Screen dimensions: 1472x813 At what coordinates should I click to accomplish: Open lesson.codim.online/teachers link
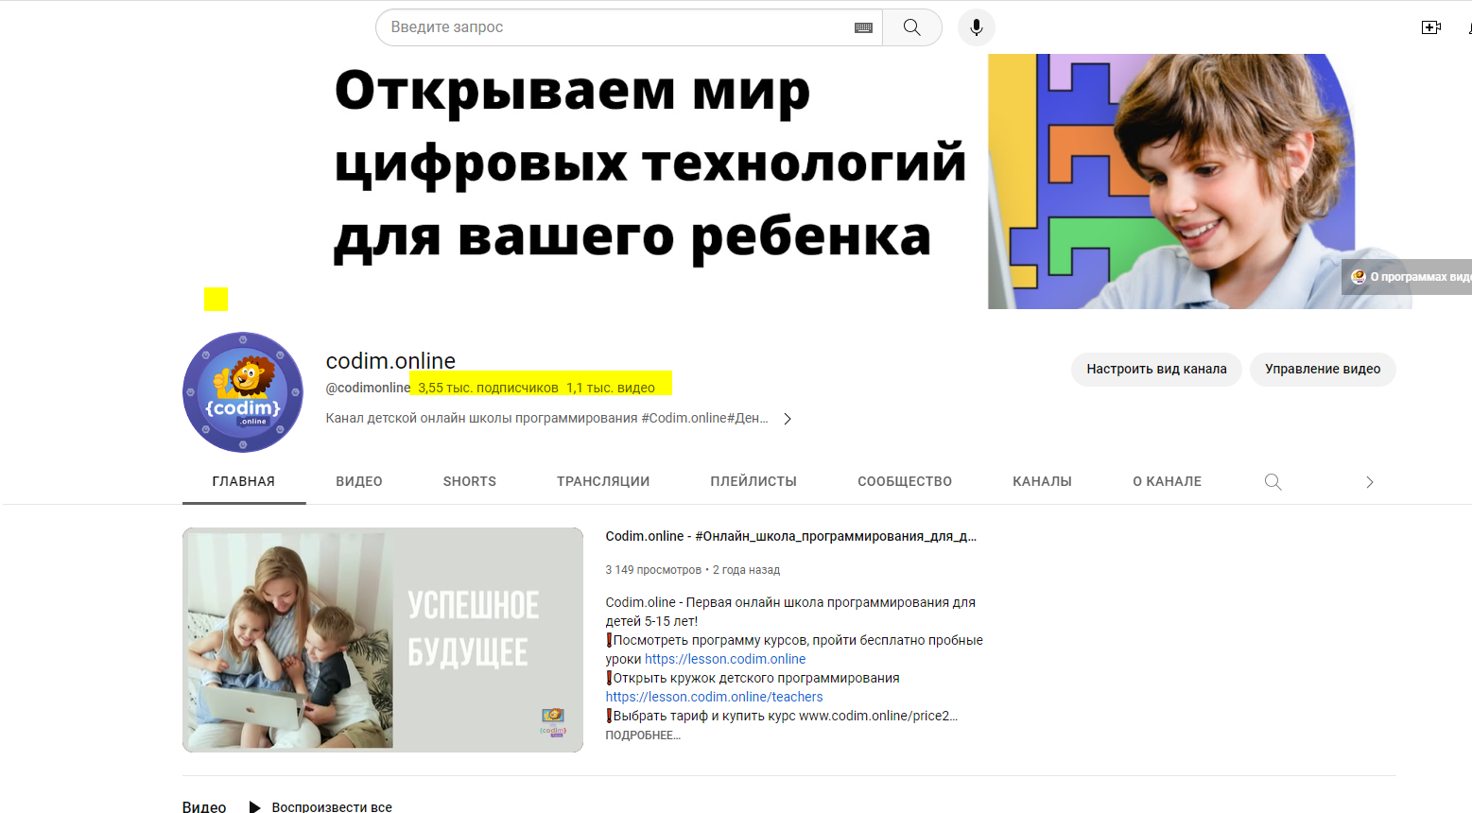[714, 697]
